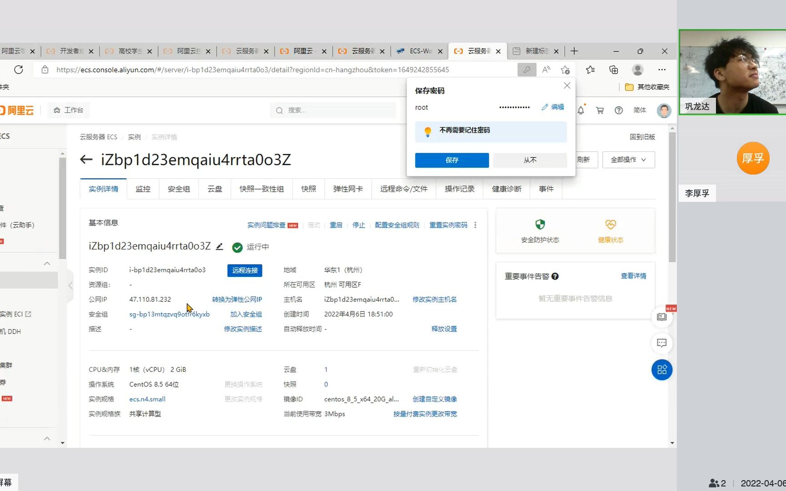Switch to the 云盘 tab
This screenshot has width=786, height=491.
215,189
